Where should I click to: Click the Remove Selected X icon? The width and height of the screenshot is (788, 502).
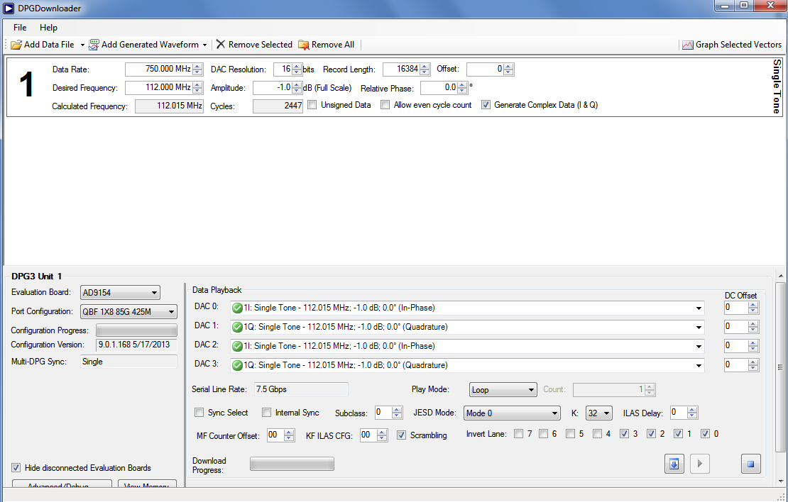(x=221, y=45)
